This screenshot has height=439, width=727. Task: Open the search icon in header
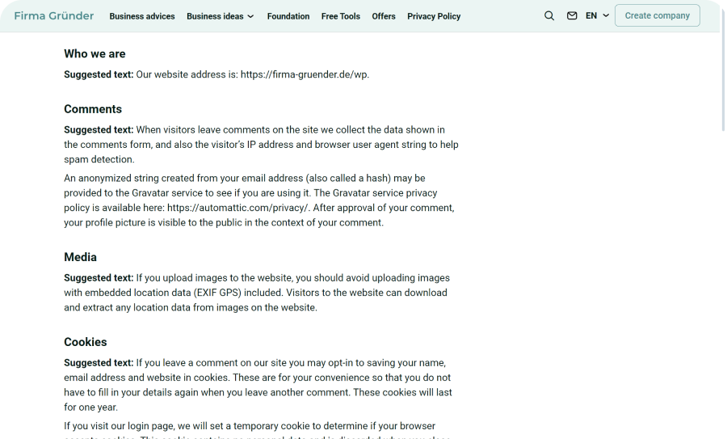point(549,16)
